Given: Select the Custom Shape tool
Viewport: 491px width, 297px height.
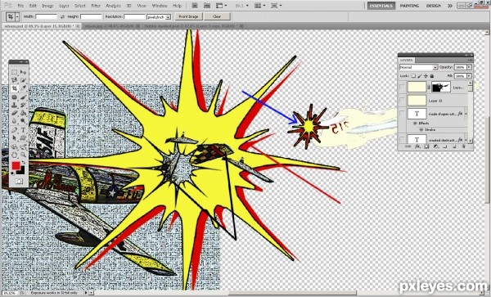Looking at the screenshot, I should (24, 137).
